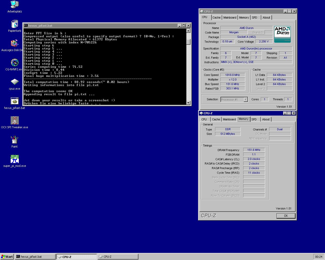The width and height of the screenshot is (325, 260).
Task: Click the Core Voltage value 2.256 V
Action: tap(264, 41)
